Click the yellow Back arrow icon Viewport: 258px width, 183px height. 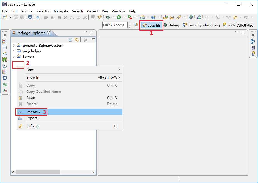[235, 17]
